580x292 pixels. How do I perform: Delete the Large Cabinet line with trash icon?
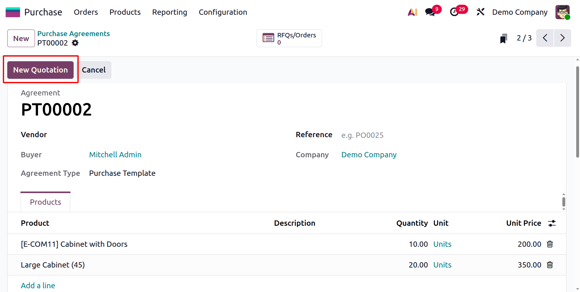click(550, 265)
